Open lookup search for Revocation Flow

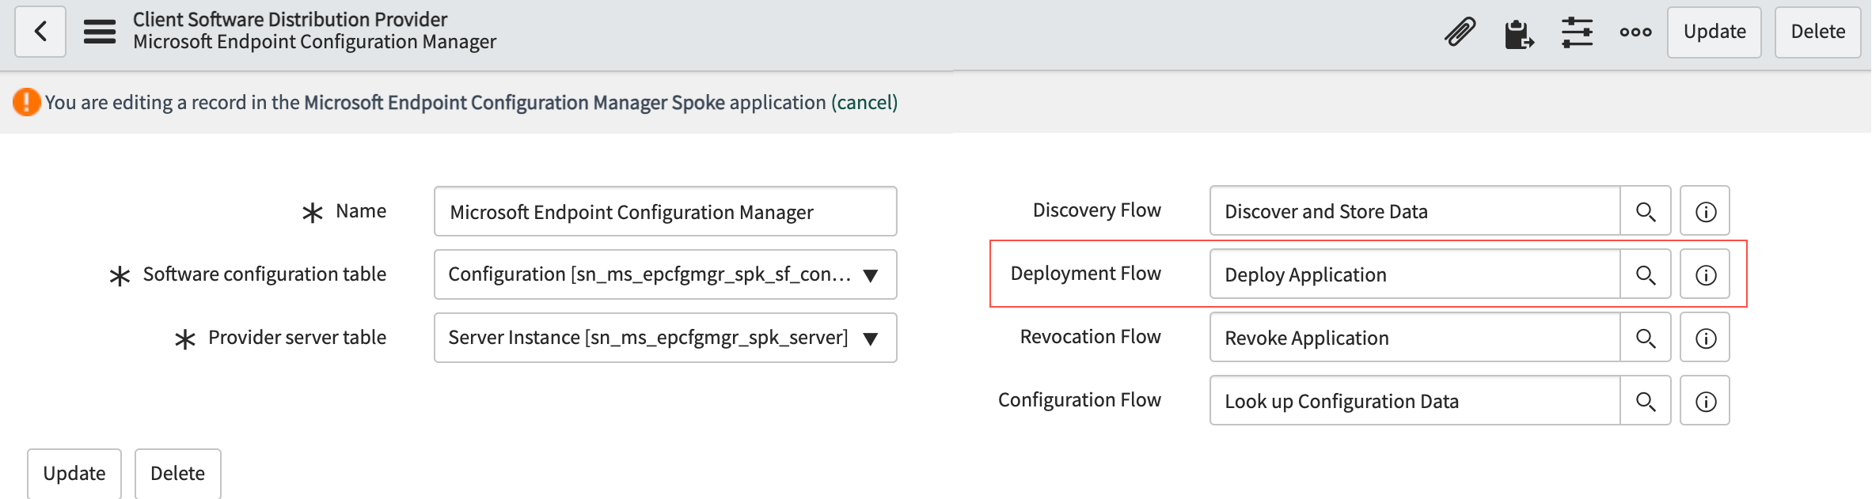(1646, 338)
